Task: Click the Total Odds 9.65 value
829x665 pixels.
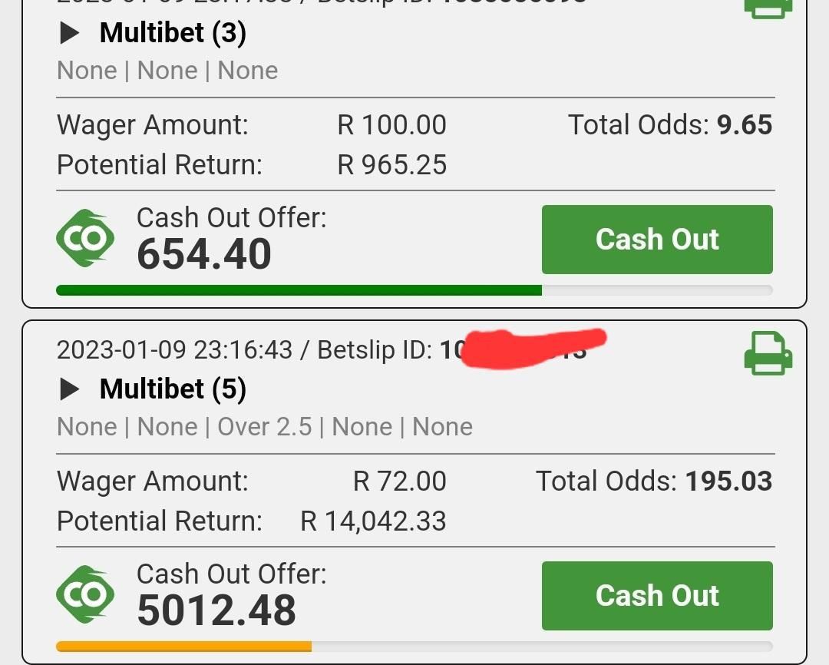Action: pos(745,125)
